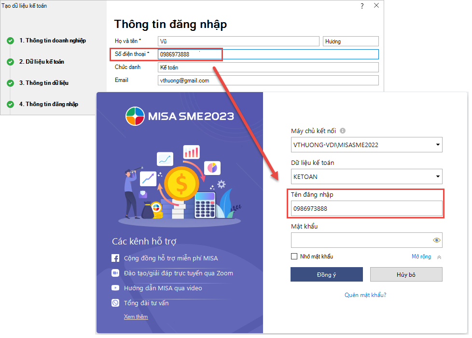Click the consultation hotline phone icon

115,303
